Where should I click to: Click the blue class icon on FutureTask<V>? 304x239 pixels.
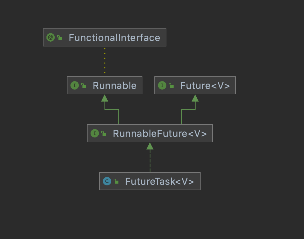107,181
